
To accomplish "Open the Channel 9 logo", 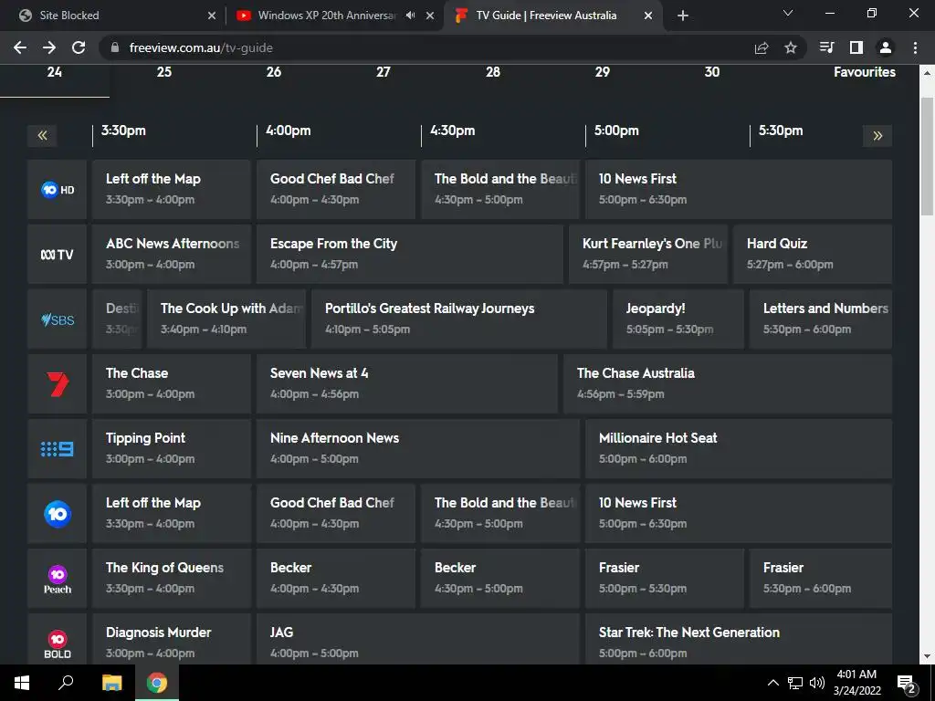I will coord(58,449).
